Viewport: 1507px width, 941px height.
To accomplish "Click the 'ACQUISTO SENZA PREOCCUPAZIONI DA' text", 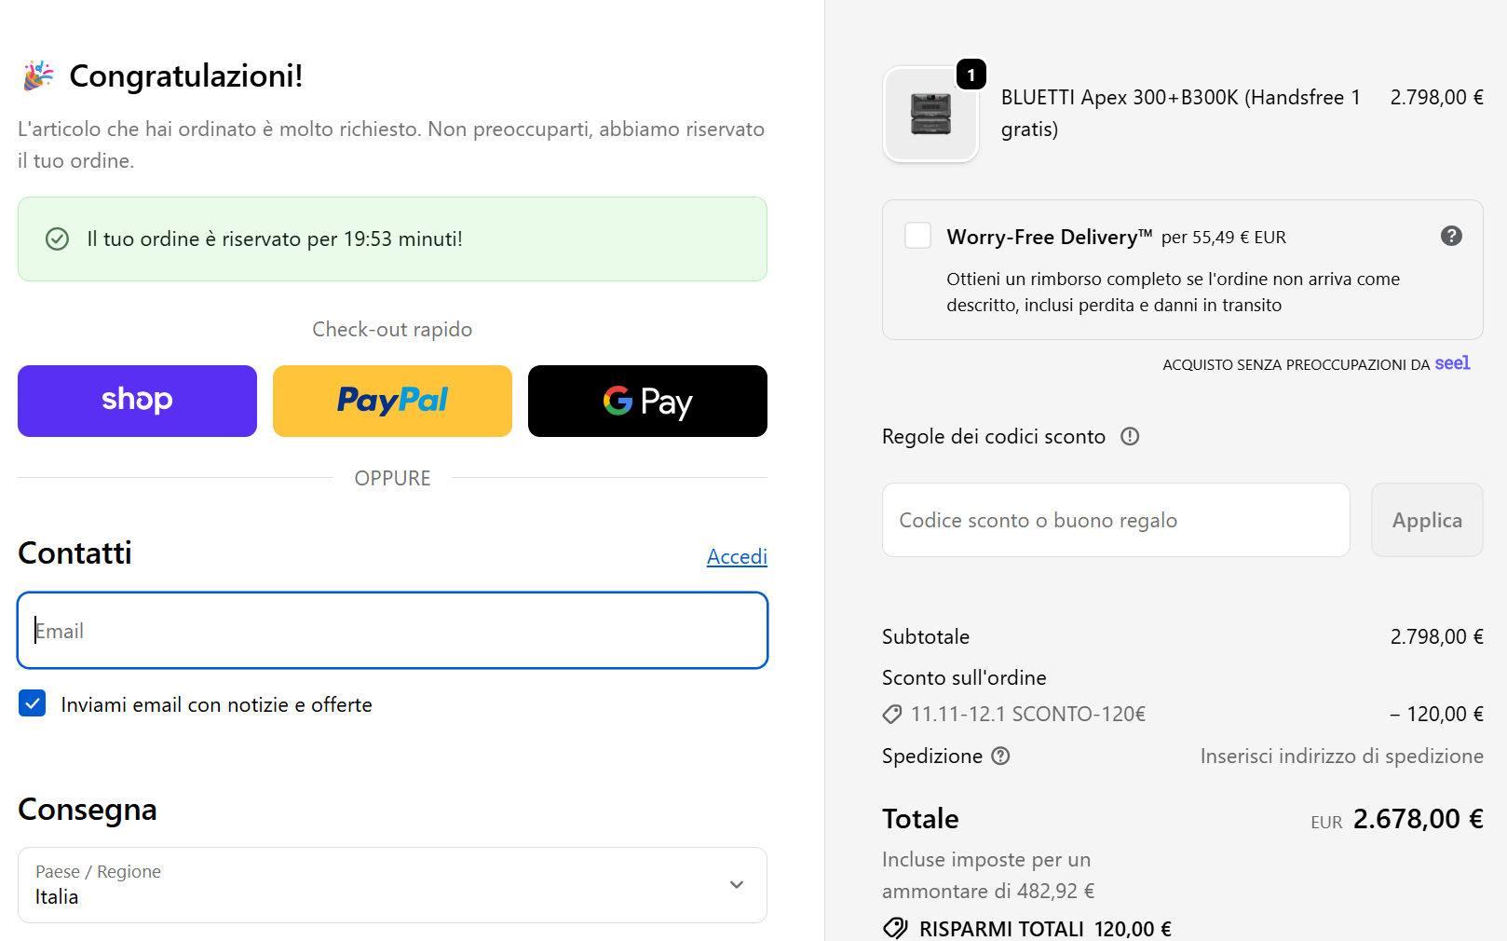I will click(x=1297, y=365).
